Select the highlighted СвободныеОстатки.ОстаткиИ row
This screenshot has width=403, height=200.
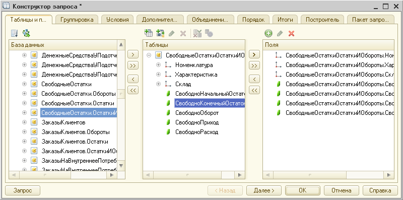[x=79, y=113]
